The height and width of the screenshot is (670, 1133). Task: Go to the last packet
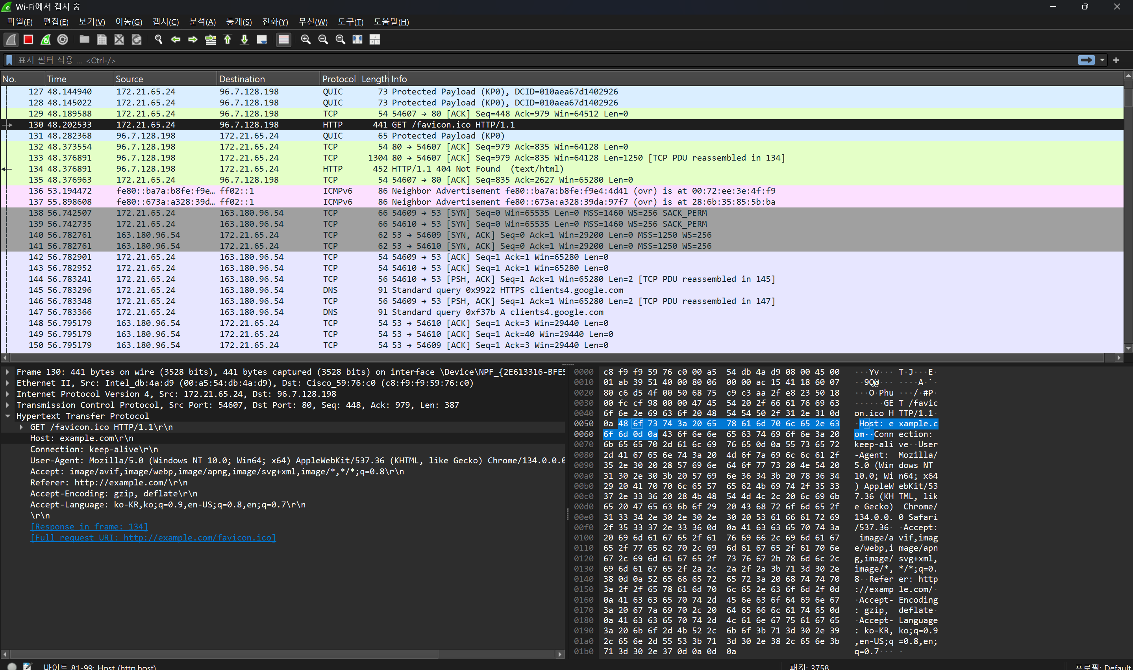244,40
